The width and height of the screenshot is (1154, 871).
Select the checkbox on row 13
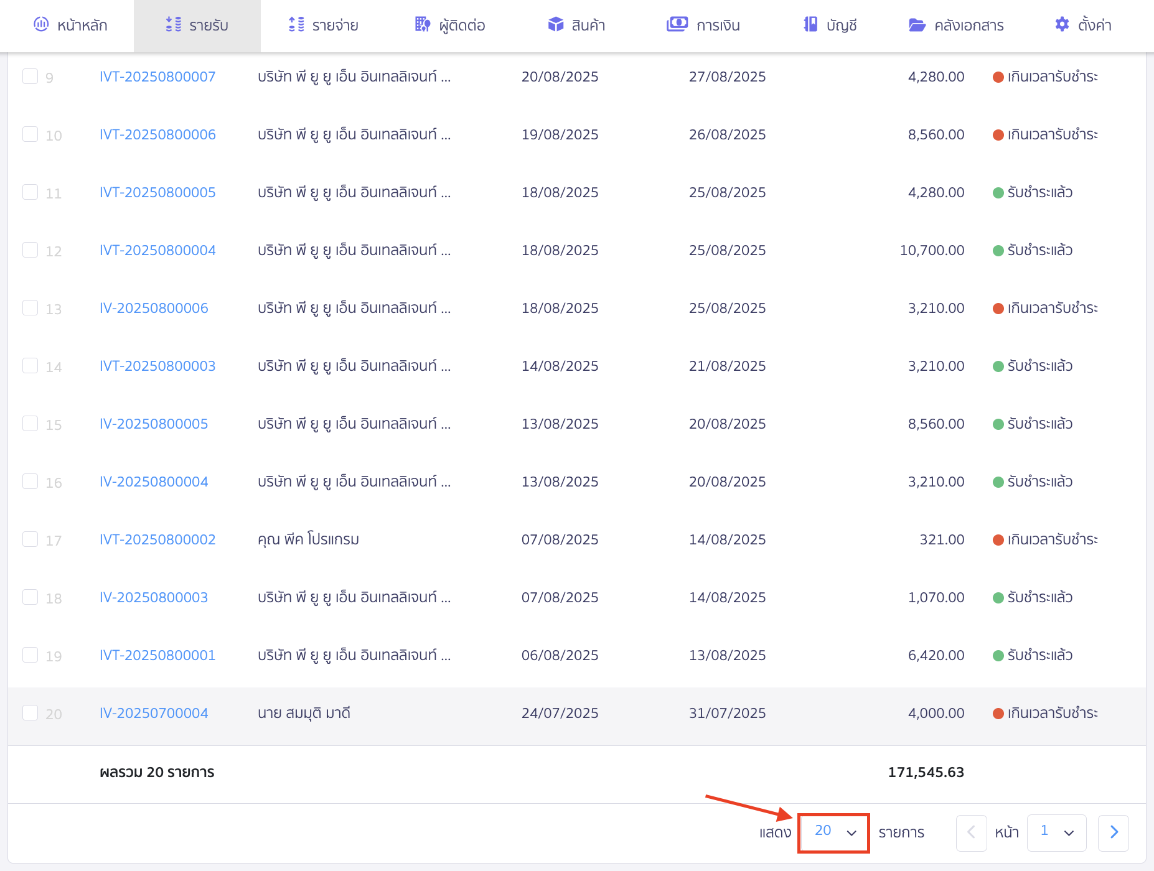coord(30,308)
